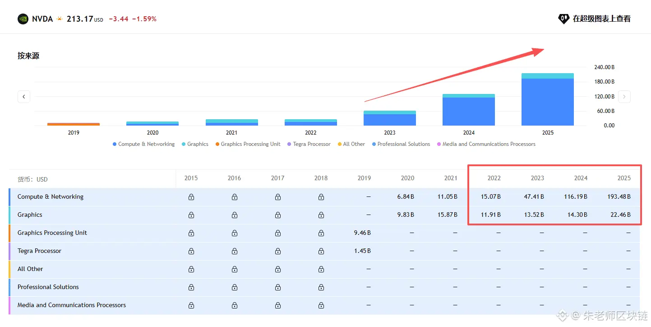
Task: Click the 2017 lock in Tegra Processor row
Action: (278, 251)
